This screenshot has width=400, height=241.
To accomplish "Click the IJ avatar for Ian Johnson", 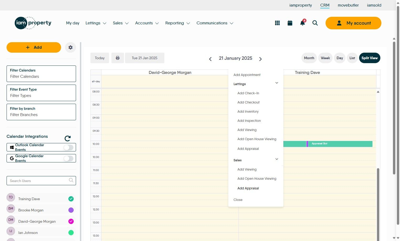I will [x=11, y=231].
